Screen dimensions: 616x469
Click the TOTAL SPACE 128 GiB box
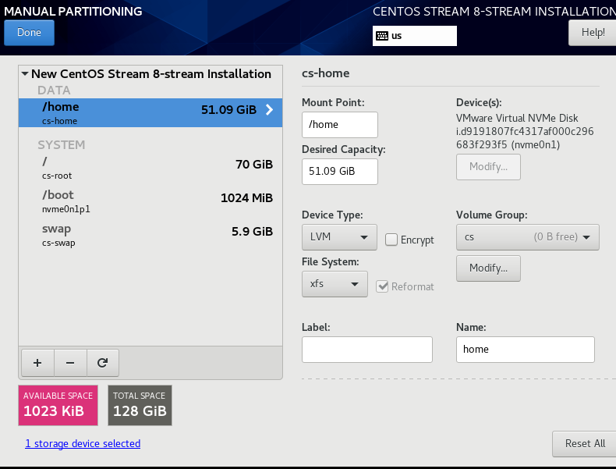(x=140, y=405)
